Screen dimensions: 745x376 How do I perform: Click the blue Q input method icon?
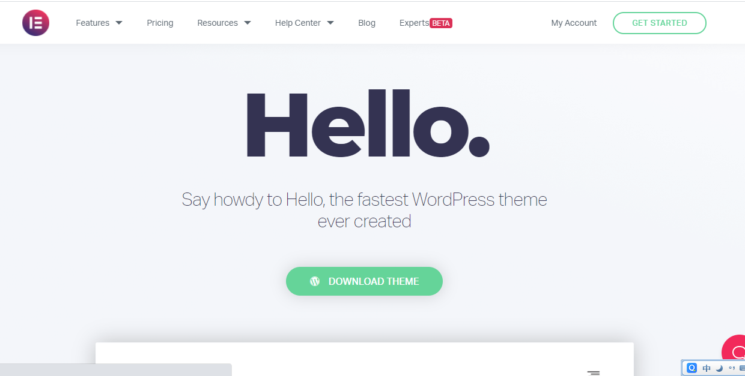[x=692, y=368]
